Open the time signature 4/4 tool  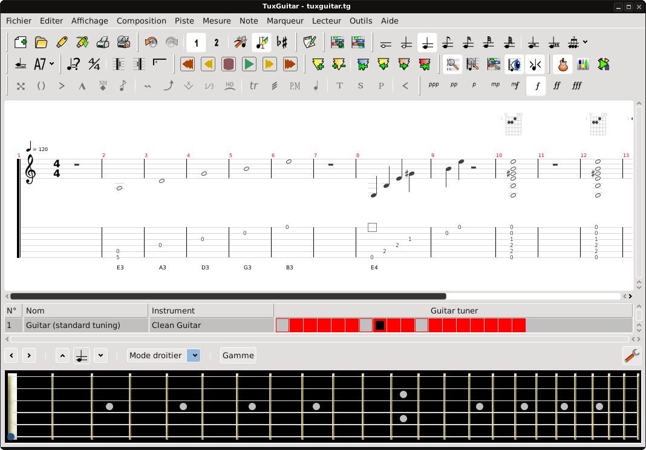tap(94, 64)
